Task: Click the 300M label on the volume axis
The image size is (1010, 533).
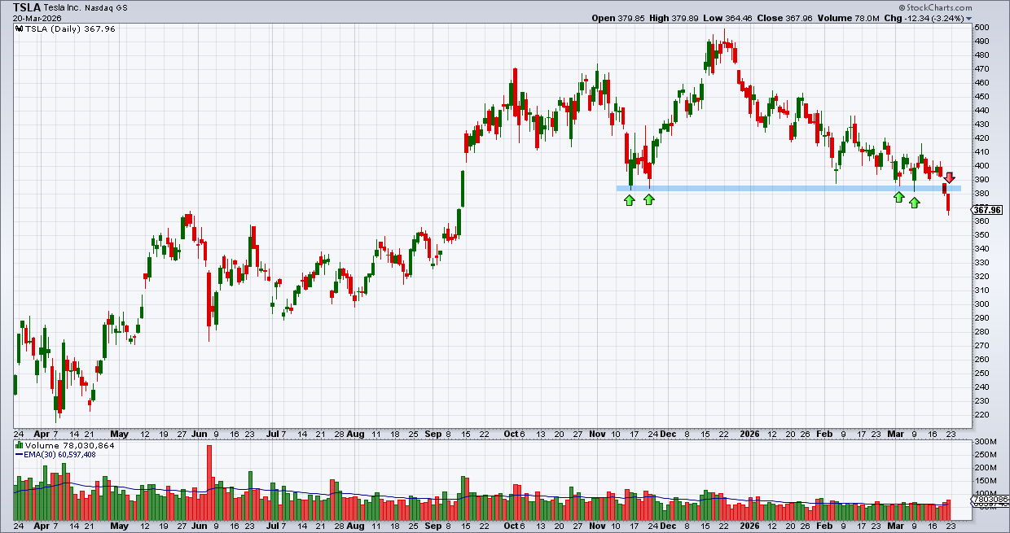Action: point(984,442)
